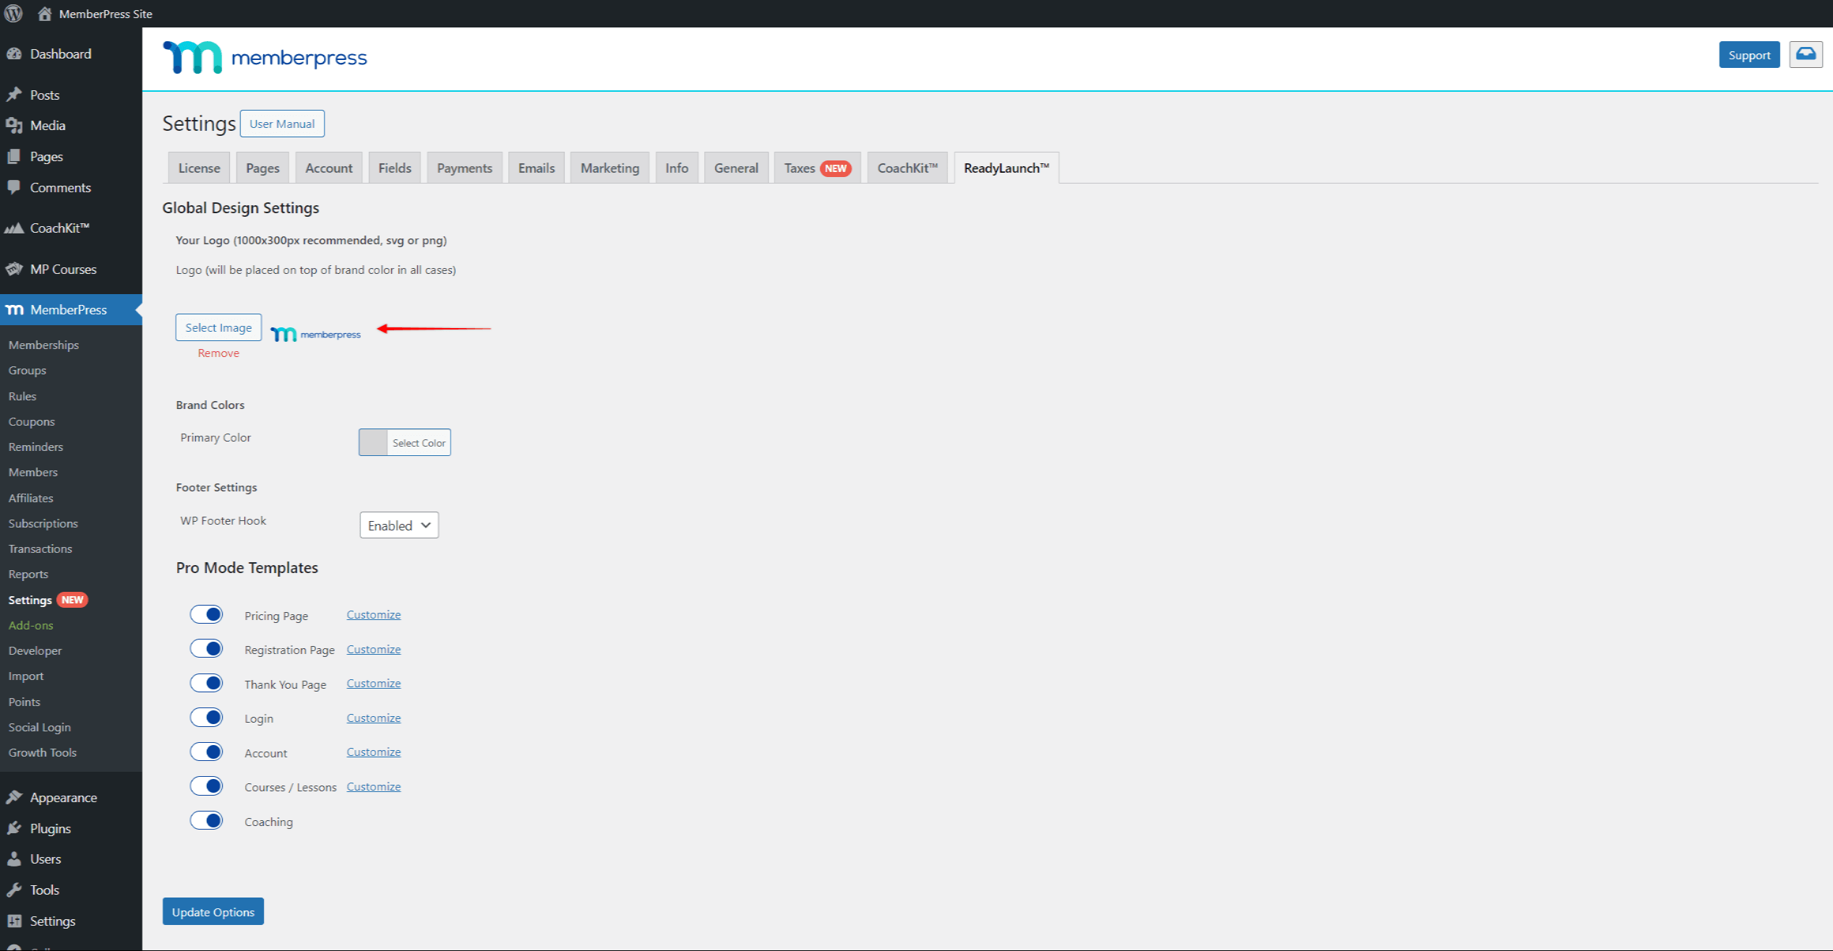Click the Dashboard gauge icon
The height and width of the screenshot is (951, 1833).
click(14, 54)
